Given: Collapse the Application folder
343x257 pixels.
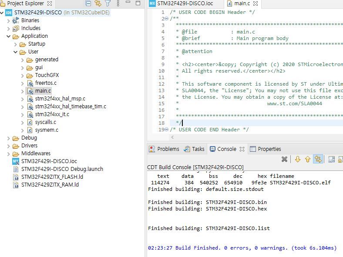Looking at the screenshot, I should (9, 36).
